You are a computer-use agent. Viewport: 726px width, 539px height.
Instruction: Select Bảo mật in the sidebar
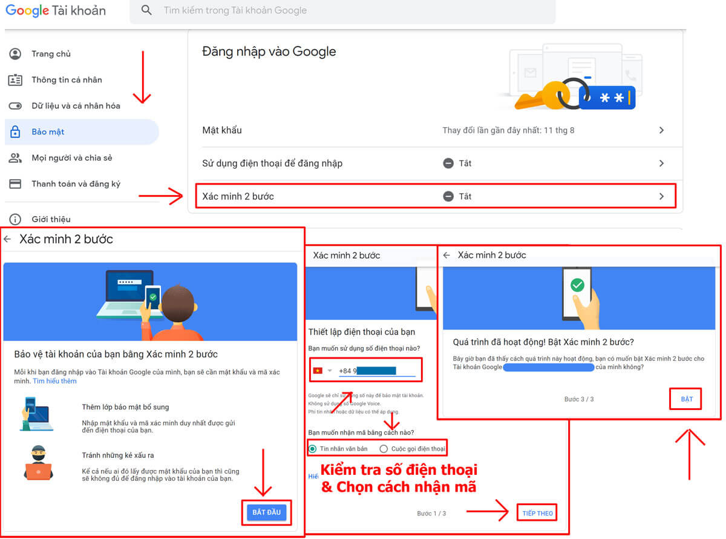(82, 132)
